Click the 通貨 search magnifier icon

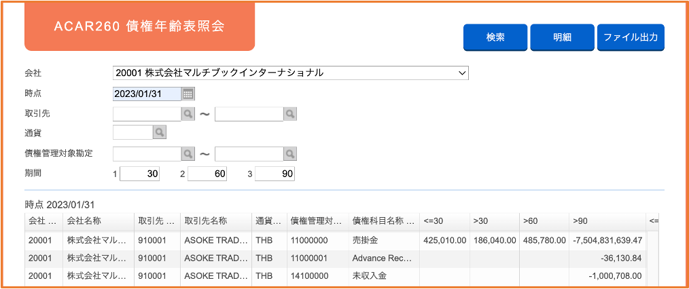160,132
